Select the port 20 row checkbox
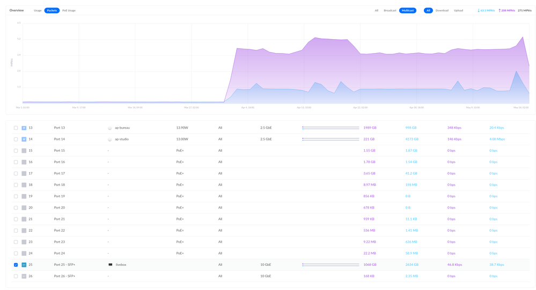This screenshot has height=290, width=536. coord(16,208)
